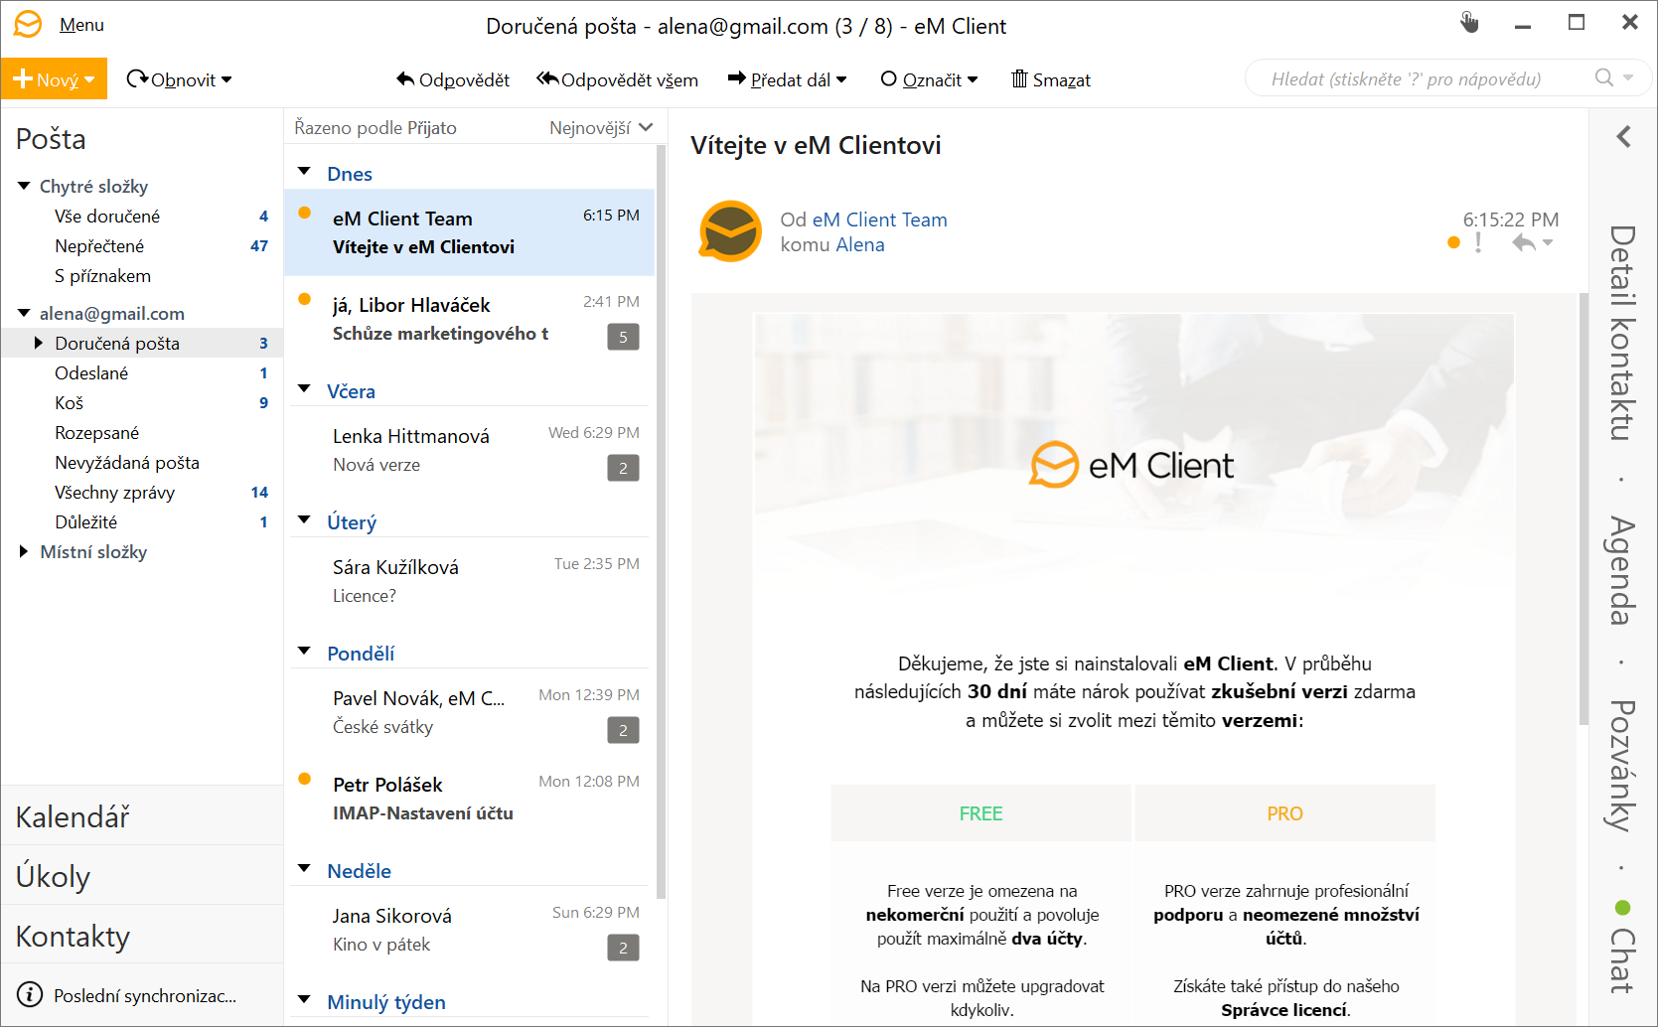Open the Všechny zprávy folder
This screenshot has width=1658, height=1027.
tap(142, 493)
